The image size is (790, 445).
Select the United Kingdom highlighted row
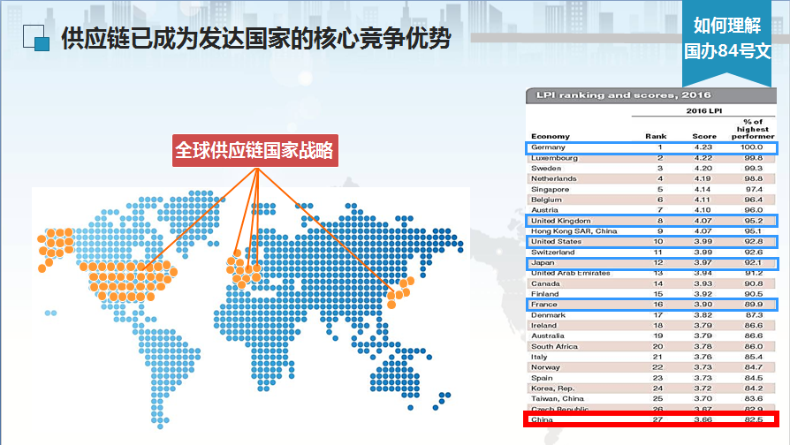click(650, 221)
